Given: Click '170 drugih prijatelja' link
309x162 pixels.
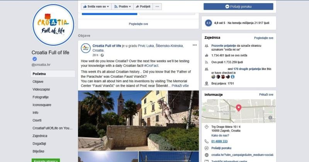Looking at the screenshot, I should [x=247, y=69].
